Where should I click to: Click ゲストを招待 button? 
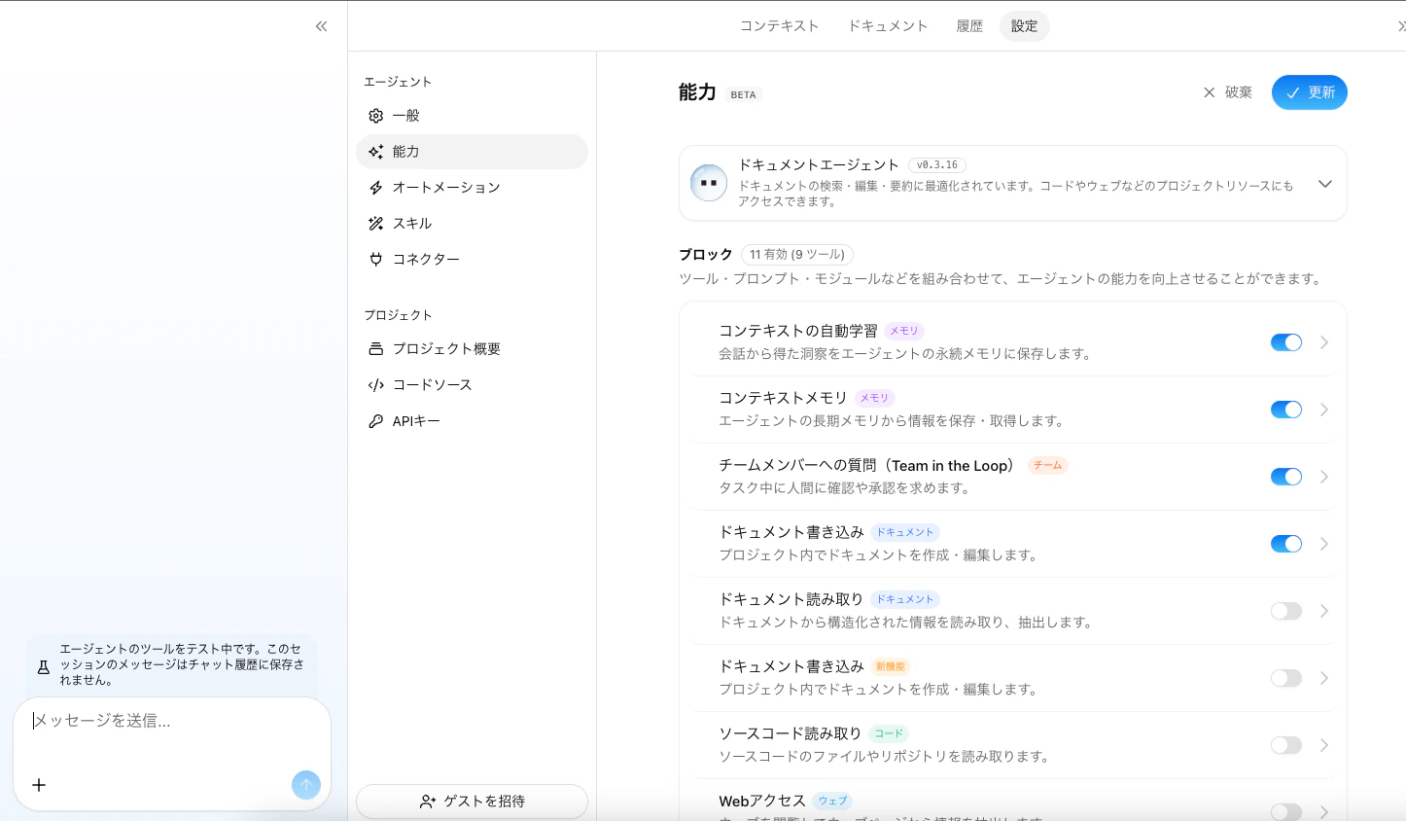(472, 802)
